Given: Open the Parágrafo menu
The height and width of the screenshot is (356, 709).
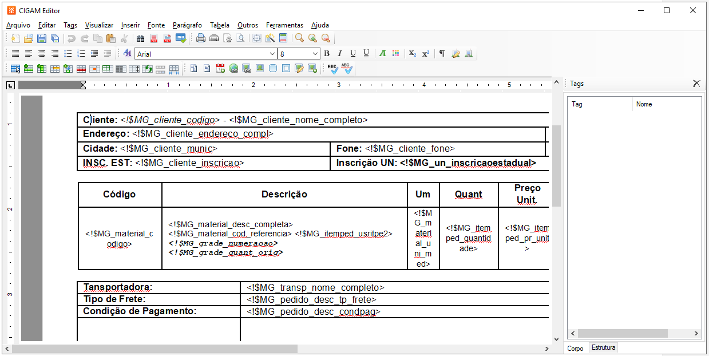Looking at the screenshot, I should click(187, 25).
